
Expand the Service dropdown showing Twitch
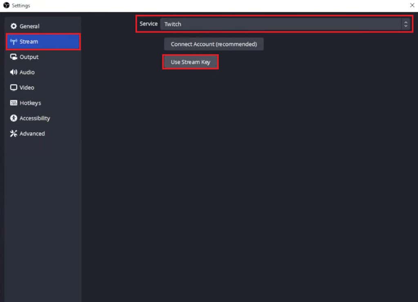285,24
